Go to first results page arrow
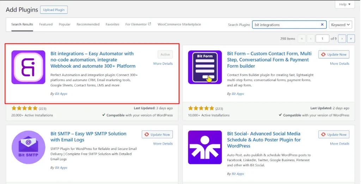The height and width of the screenshot is (184, 361). [x=302, y=39]
